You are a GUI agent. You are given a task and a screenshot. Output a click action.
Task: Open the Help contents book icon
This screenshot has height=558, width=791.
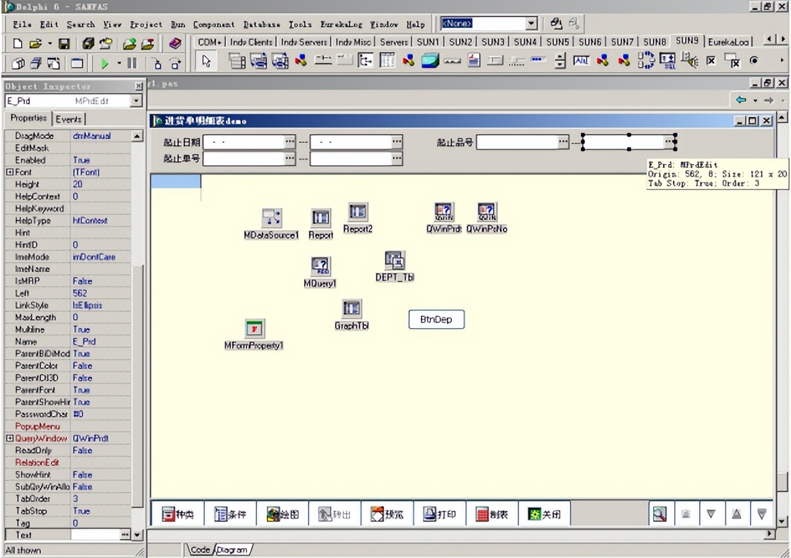[x=175, y=43]
